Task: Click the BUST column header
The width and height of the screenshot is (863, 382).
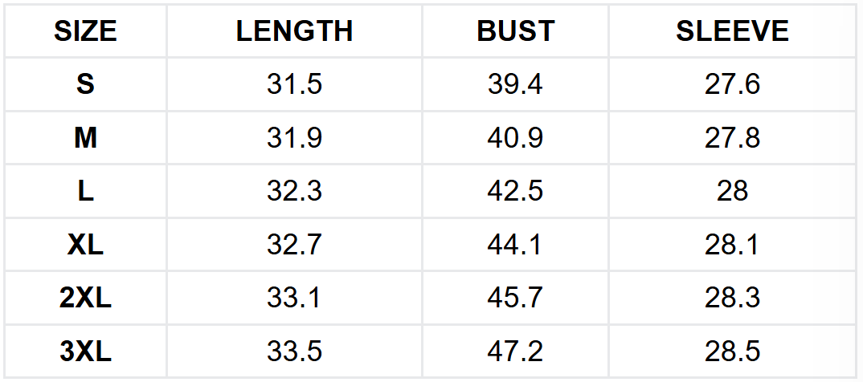Action: [515, 31]
